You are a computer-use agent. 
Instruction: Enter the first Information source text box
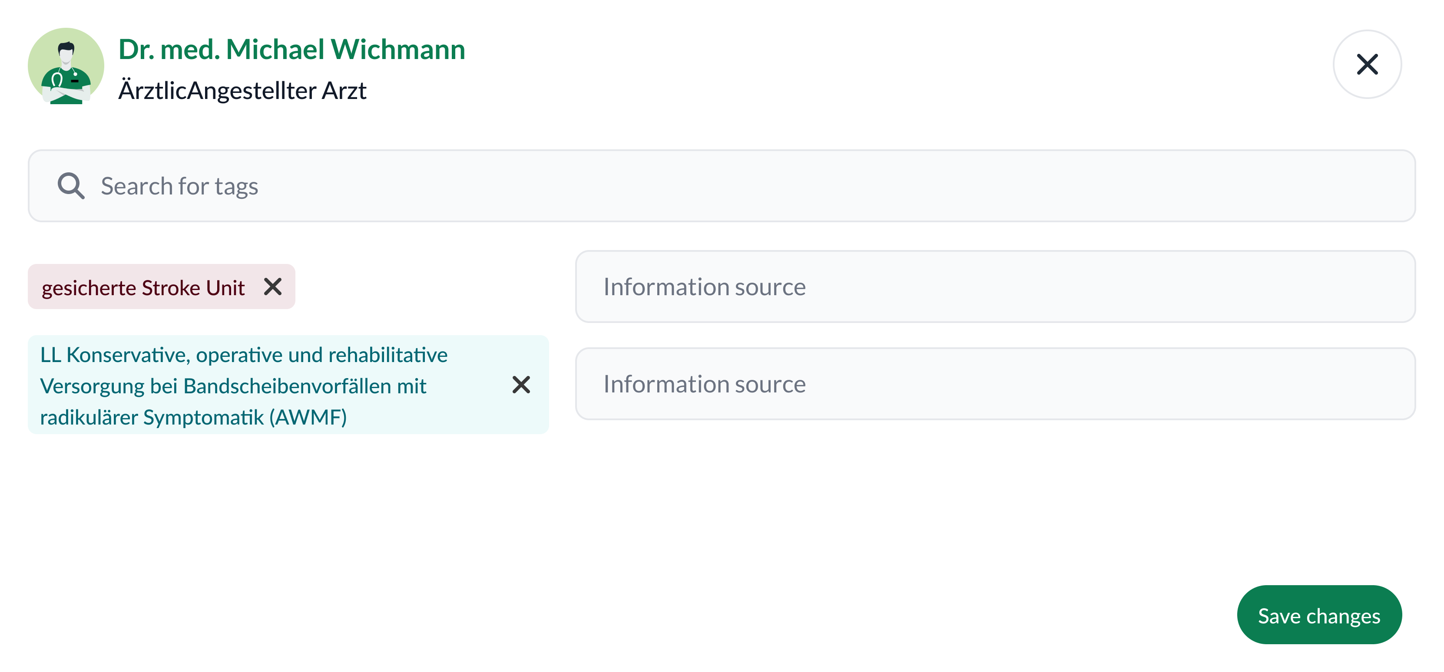tap(995, 287)
